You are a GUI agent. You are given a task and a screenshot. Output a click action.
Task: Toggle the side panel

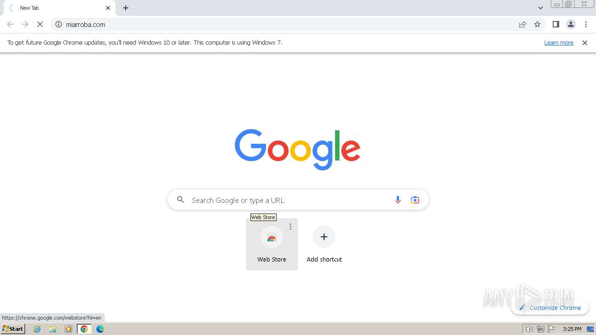pyautogui.click(x=555, y=25)
